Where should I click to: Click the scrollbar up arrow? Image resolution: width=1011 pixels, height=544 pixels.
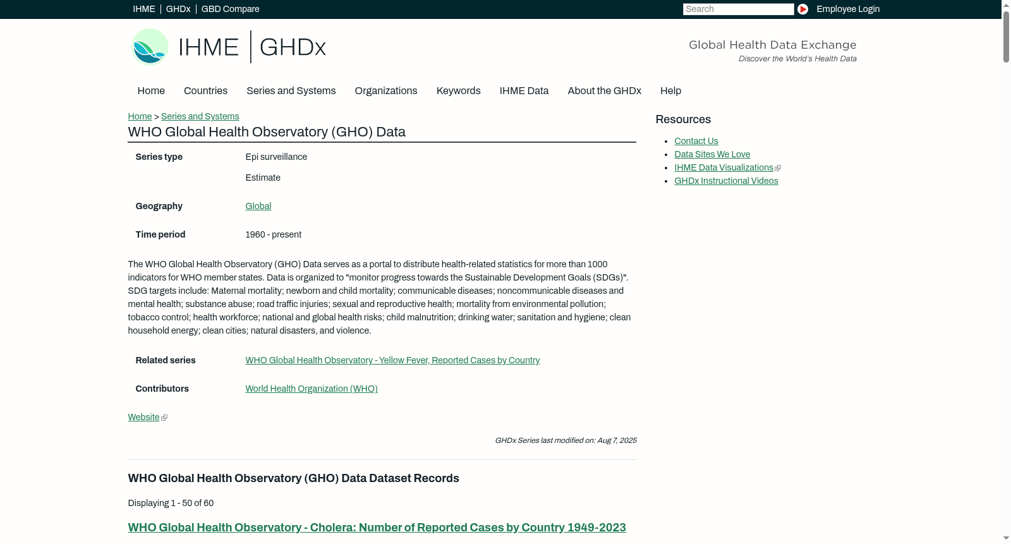pyautogui.click(x=1006, y=4)
